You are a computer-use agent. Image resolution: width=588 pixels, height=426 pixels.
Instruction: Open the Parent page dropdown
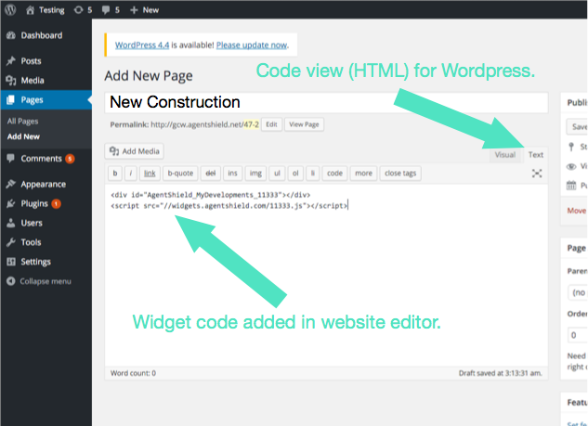pyautogui.click(x=578, y=292)
